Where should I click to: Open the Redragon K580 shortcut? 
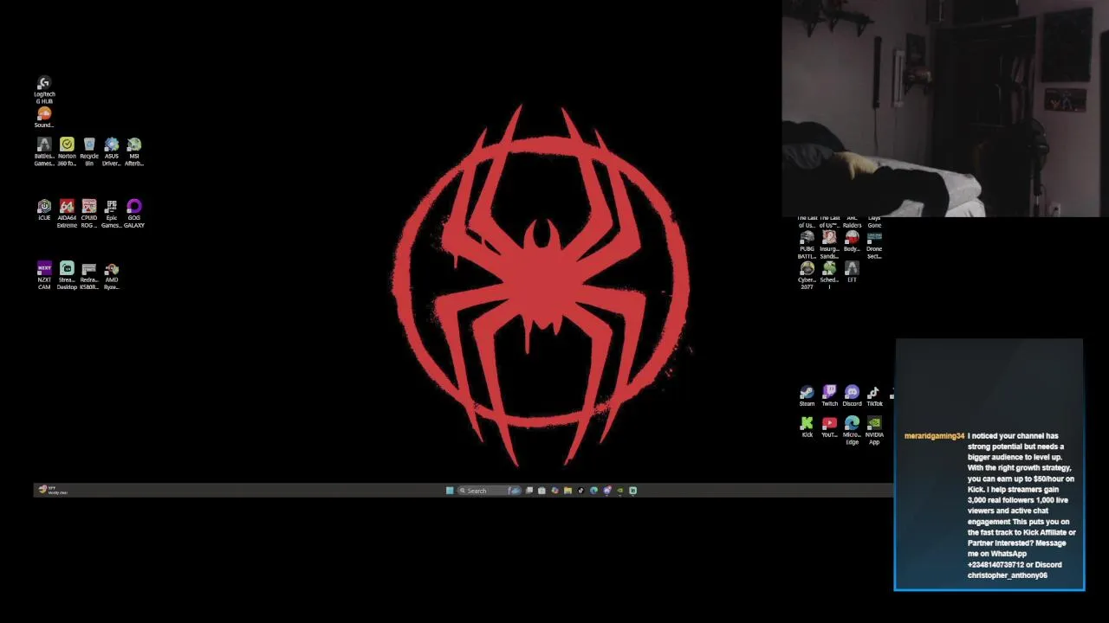point(89,276)
